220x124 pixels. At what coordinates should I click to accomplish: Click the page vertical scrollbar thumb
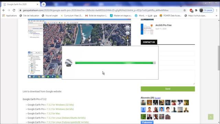(x=219, y=58)
